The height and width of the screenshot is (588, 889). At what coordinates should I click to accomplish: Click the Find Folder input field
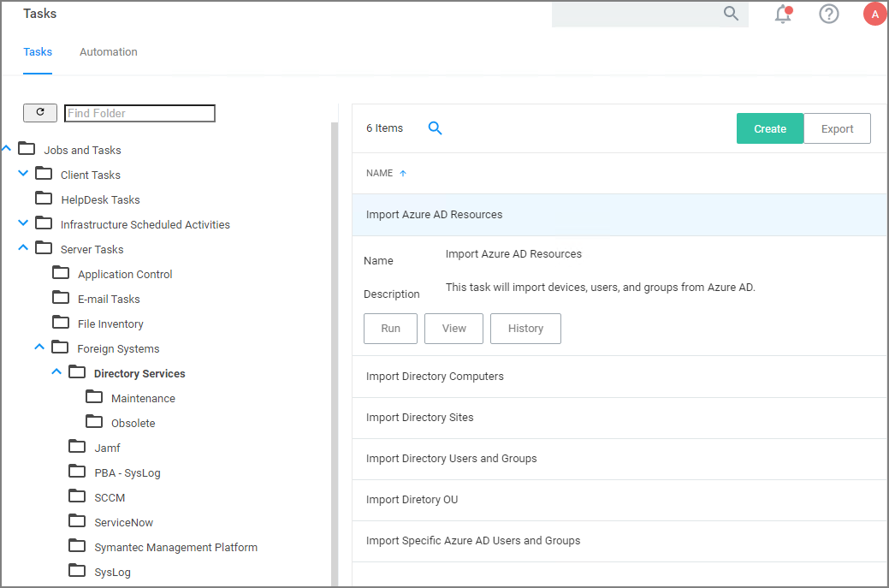(139, 112)
